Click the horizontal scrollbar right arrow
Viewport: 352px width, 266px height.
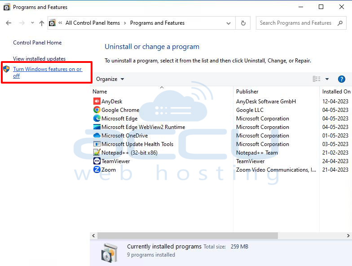348,235
